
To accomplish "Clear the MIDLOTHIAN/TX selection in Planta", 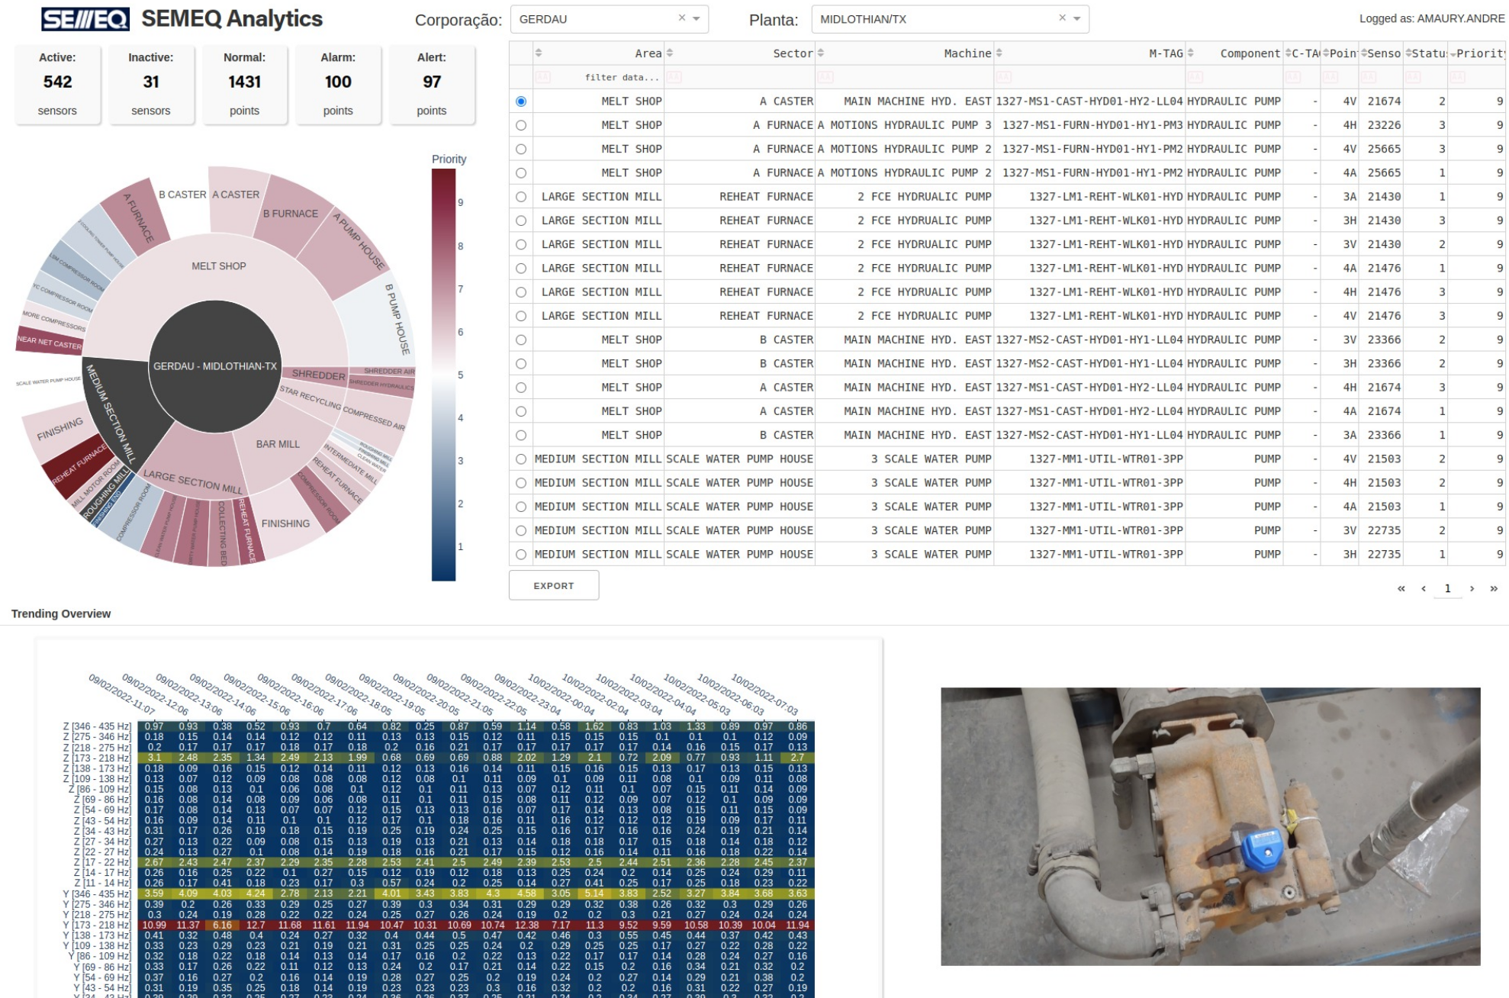I will tap(1062, 18).
